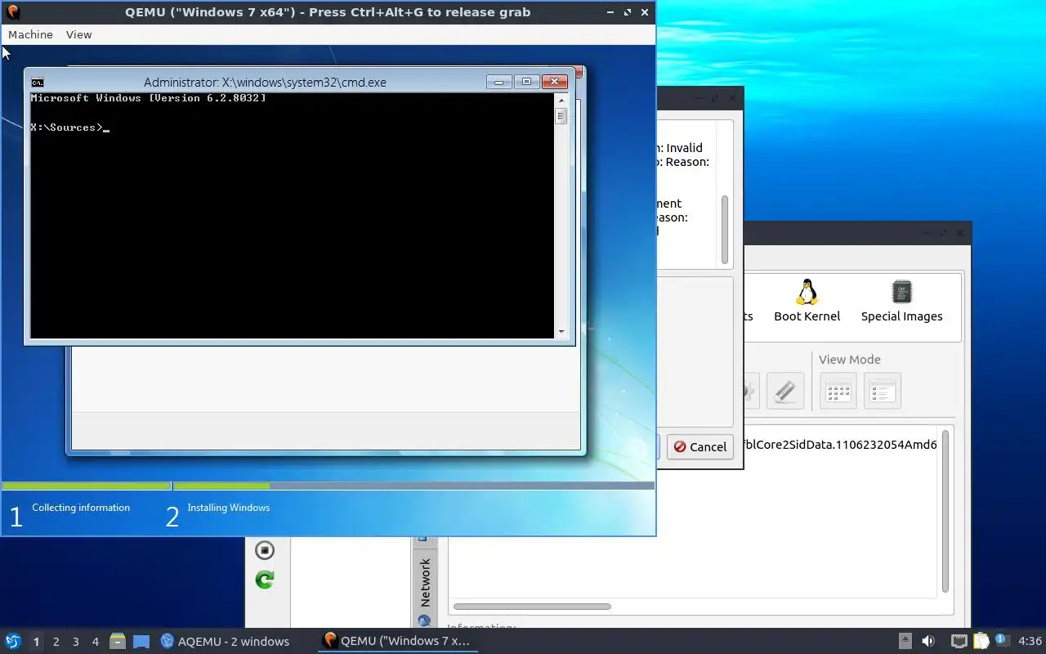Image resolution: width=1046 pixels, height=654 pixels.
Task: Select Boot Kernel icon in AQEMU
Action: pos(807,301)
